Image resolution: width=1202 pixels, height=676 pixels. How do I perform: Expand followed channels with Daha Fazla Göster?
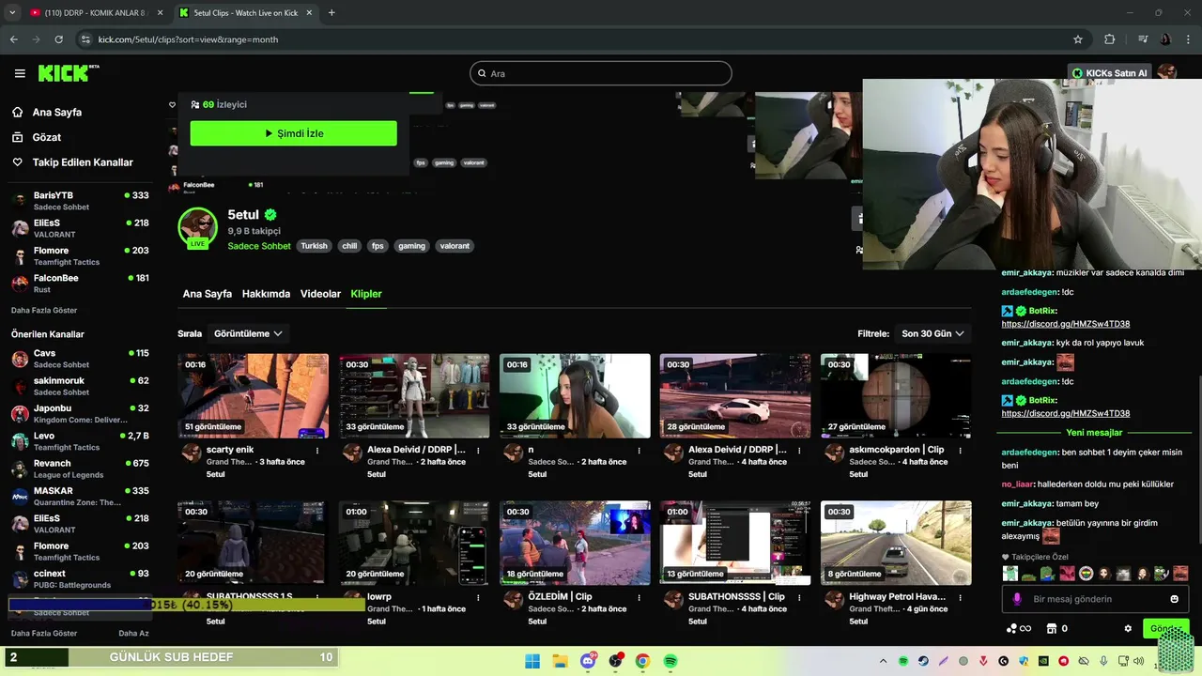click(44, 310)
